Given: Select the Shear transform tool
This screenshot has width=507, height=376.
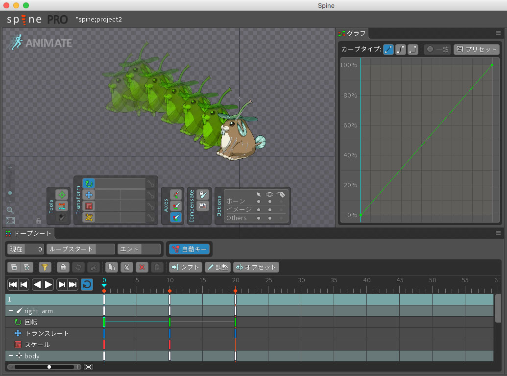Looking at the screenshot, I should (89, 218).
